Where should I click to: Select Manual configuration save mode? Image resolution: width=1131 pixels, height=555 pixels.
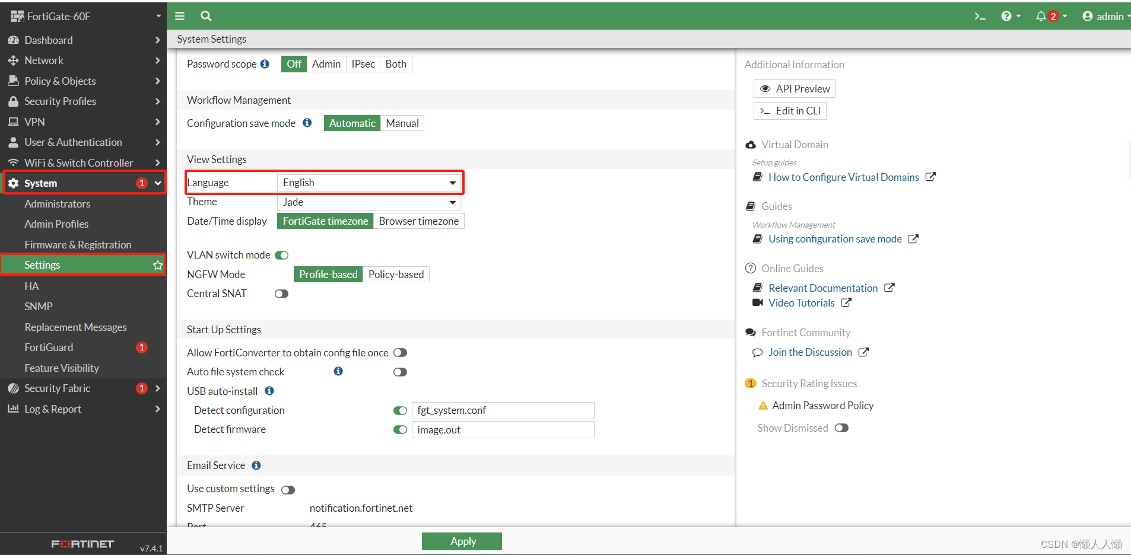coord(402,123)
